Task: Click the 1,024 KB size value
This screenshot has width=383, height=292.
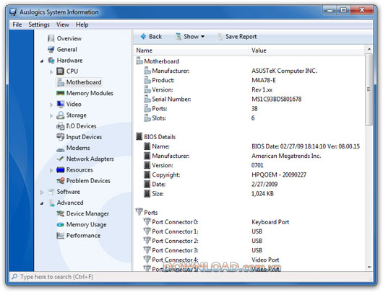Action: point(262,194)
